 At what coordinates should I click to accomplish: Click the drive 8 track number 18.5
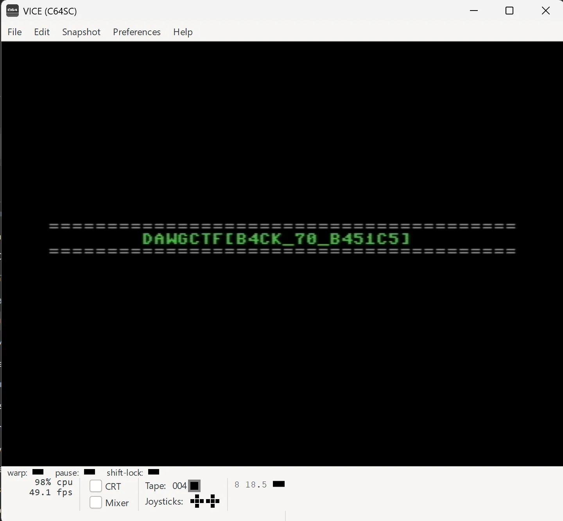[256, 485]
